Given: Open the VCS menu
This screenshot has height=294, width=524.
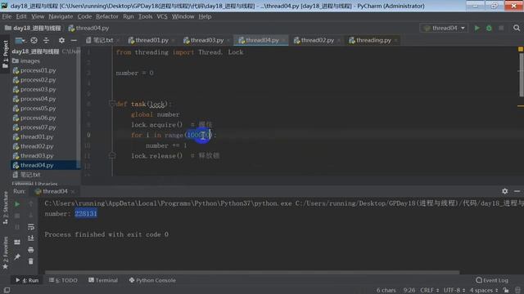Looking at the screenshot, I should click(x=162, y=16).
